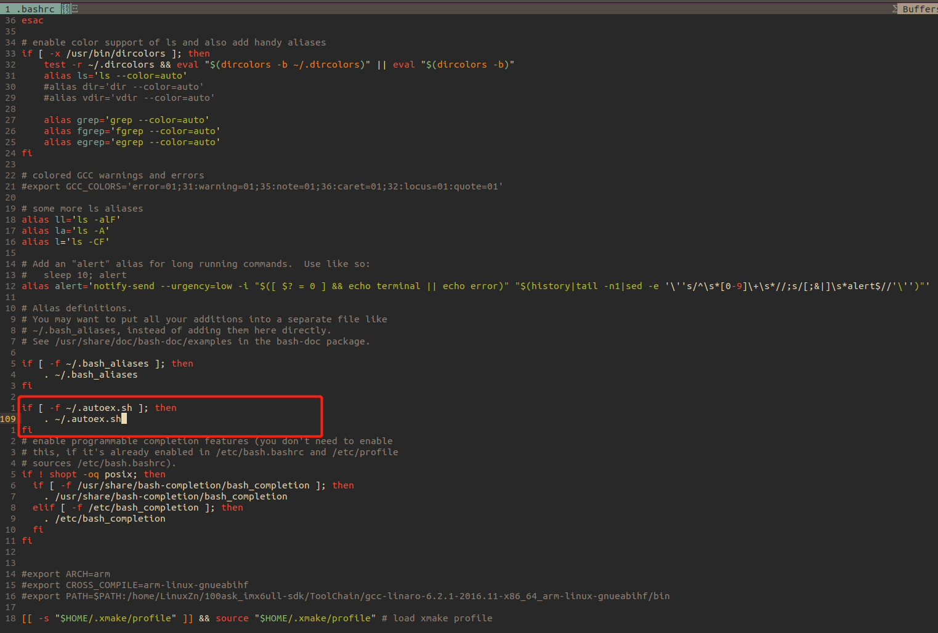Click '# sleep 10; alert' comment

pyautogui.click(x=74, y=275)
